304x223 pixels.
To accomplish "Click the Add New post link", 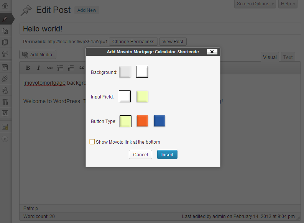I will click(87, 10).
